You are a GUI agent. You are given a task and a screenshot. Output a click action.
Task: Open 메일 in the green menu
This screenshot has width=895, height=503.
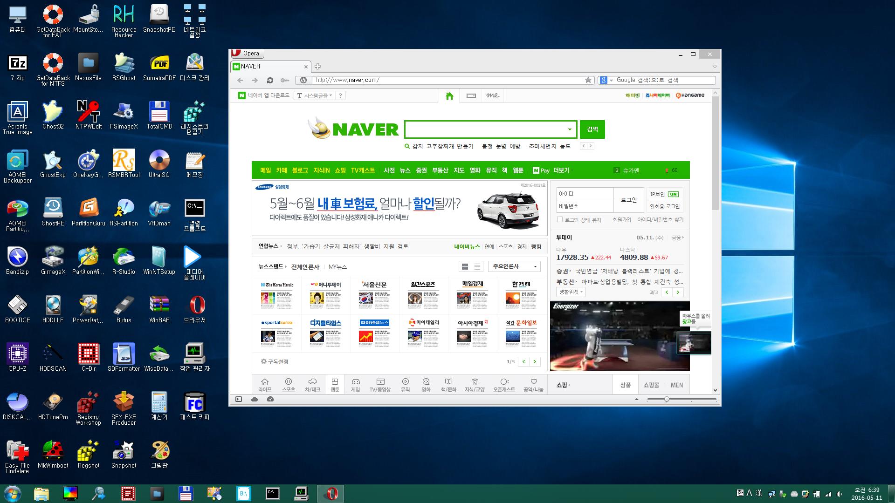click(266, 170)
